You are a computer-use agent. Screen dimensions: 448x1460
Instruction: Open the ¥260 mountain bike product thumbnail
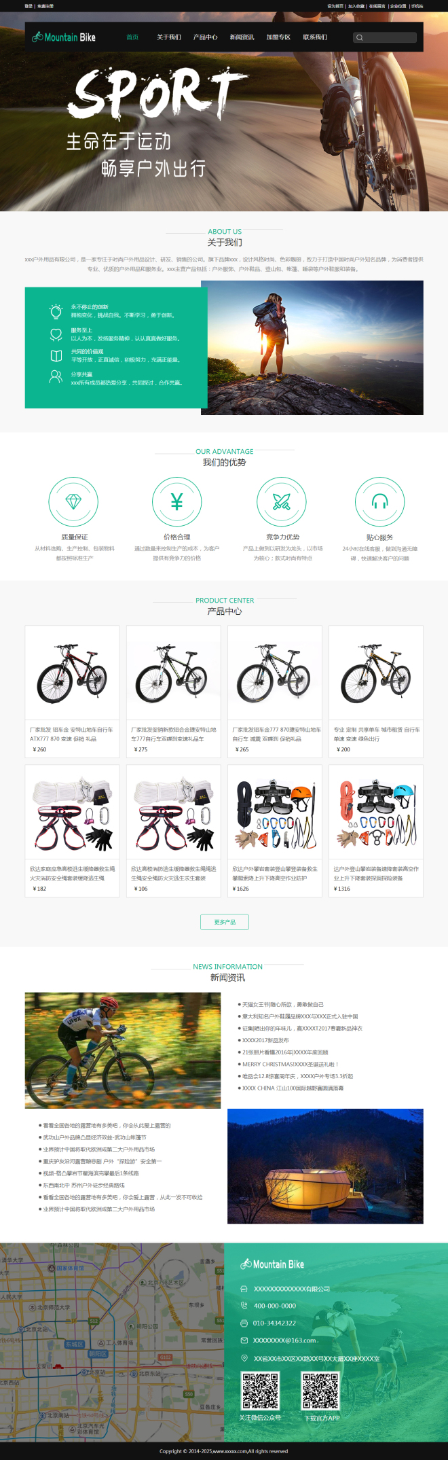click(72, 673)
